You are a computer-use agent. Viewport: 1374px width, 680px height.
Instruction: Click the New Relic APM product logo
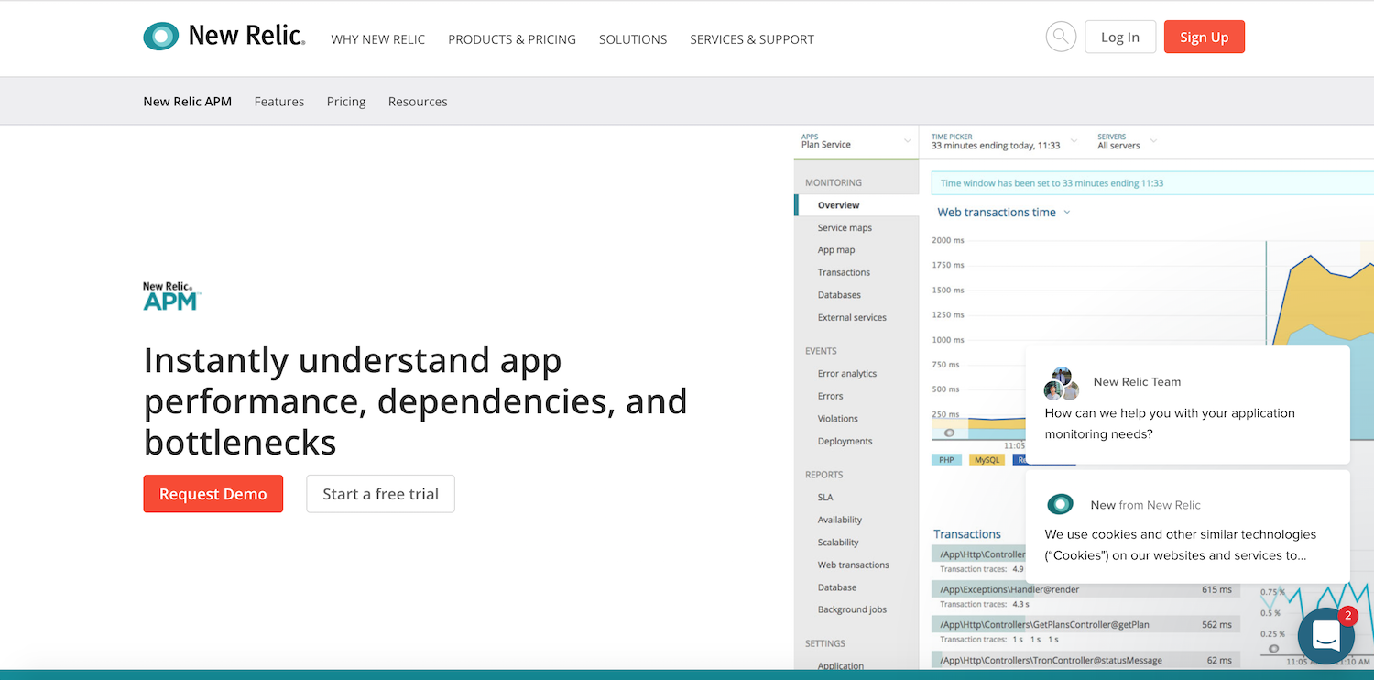(172, 296)
